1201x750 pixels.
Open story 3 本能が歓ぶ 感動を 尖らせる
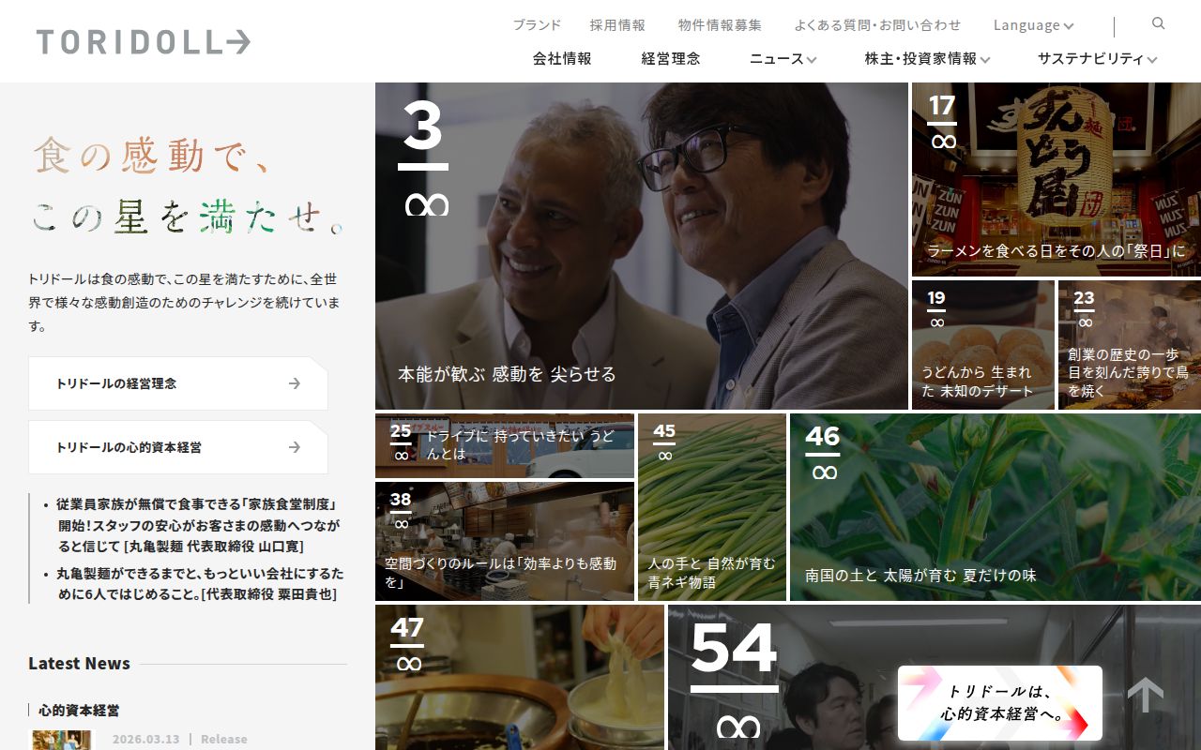pos(642,246)
